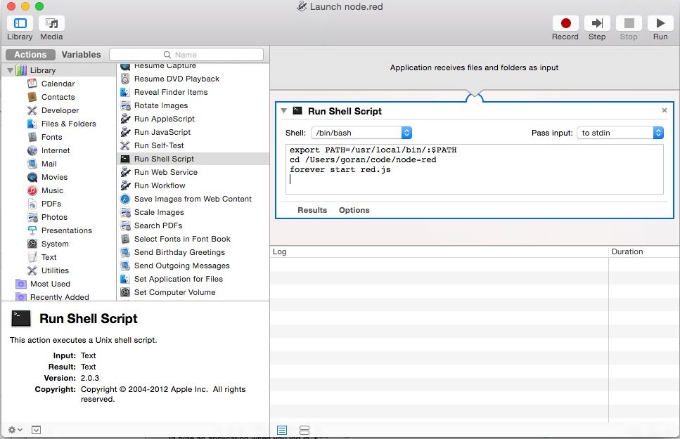Run the workflow with the Run button
Viewport: 680px width, 439px height.
click(x=660, y=23)
